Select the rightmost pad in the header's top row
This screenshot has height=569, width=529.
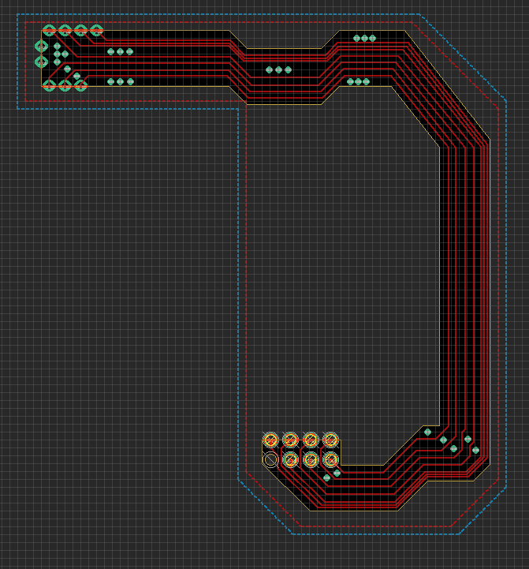pos(330,440)
